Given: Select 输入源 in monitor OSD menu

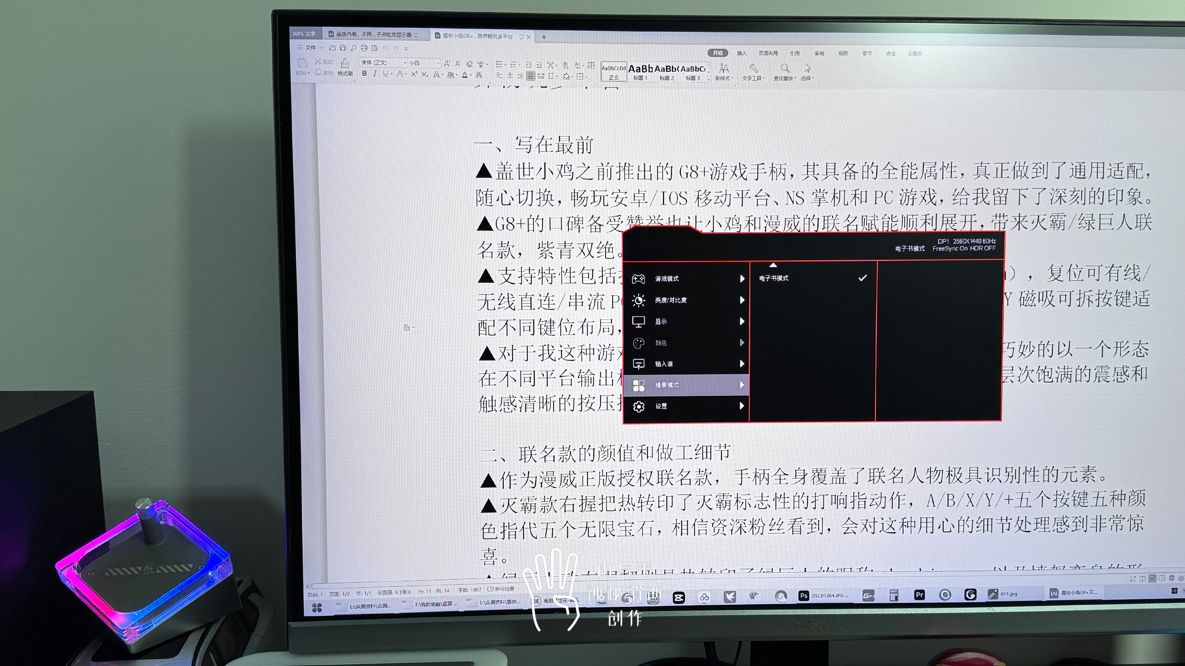Looking at the screenshot, I should [687, 363].
